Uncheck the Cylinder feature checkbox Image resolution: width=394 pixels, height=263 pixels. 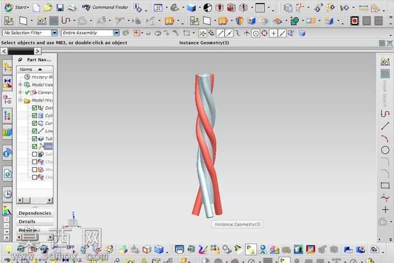click(x=35, y=116)
